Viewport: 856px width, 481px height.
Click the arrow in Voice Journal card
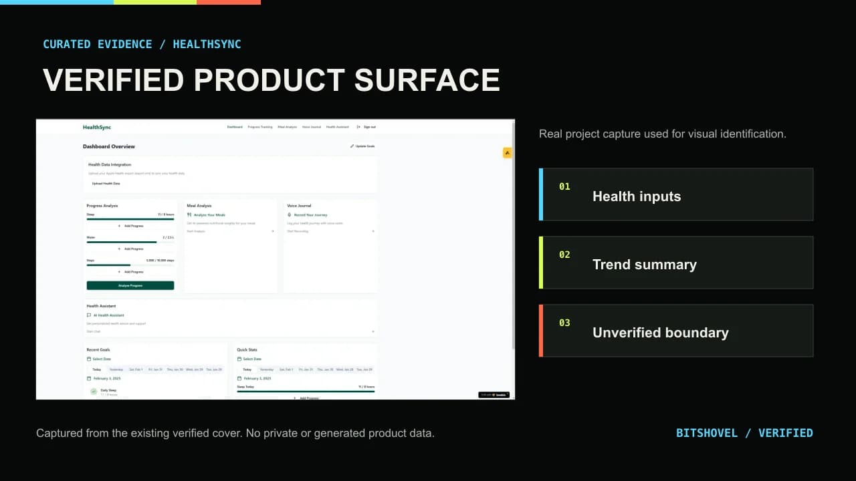point(372,231)
